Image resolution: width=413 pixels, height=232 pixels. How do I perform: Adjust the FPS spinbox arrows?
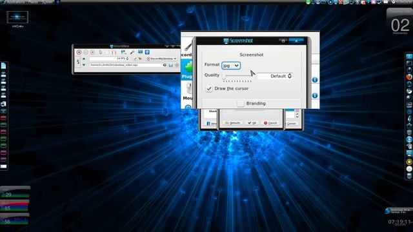[128, 59]
